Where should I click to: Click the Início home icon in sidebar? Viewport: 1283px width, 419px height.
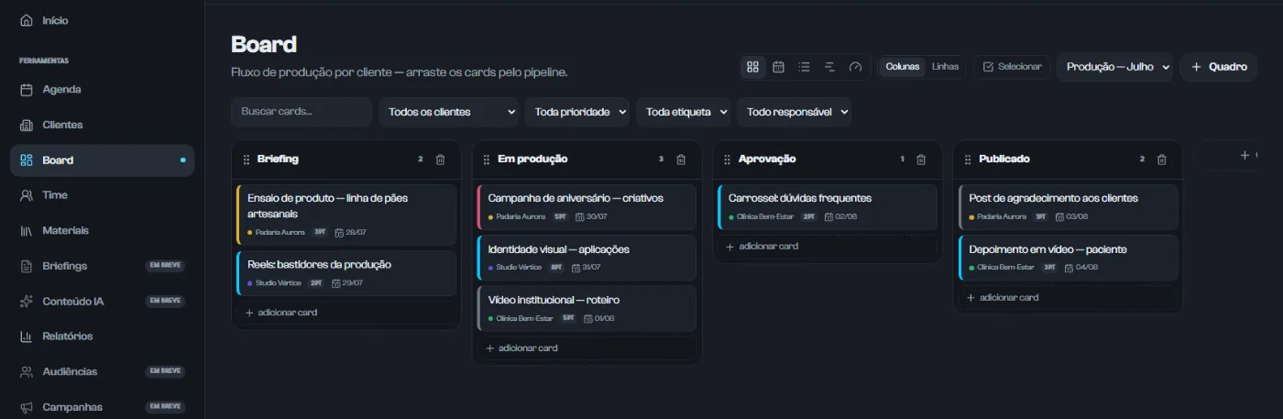tap(27, 20)
